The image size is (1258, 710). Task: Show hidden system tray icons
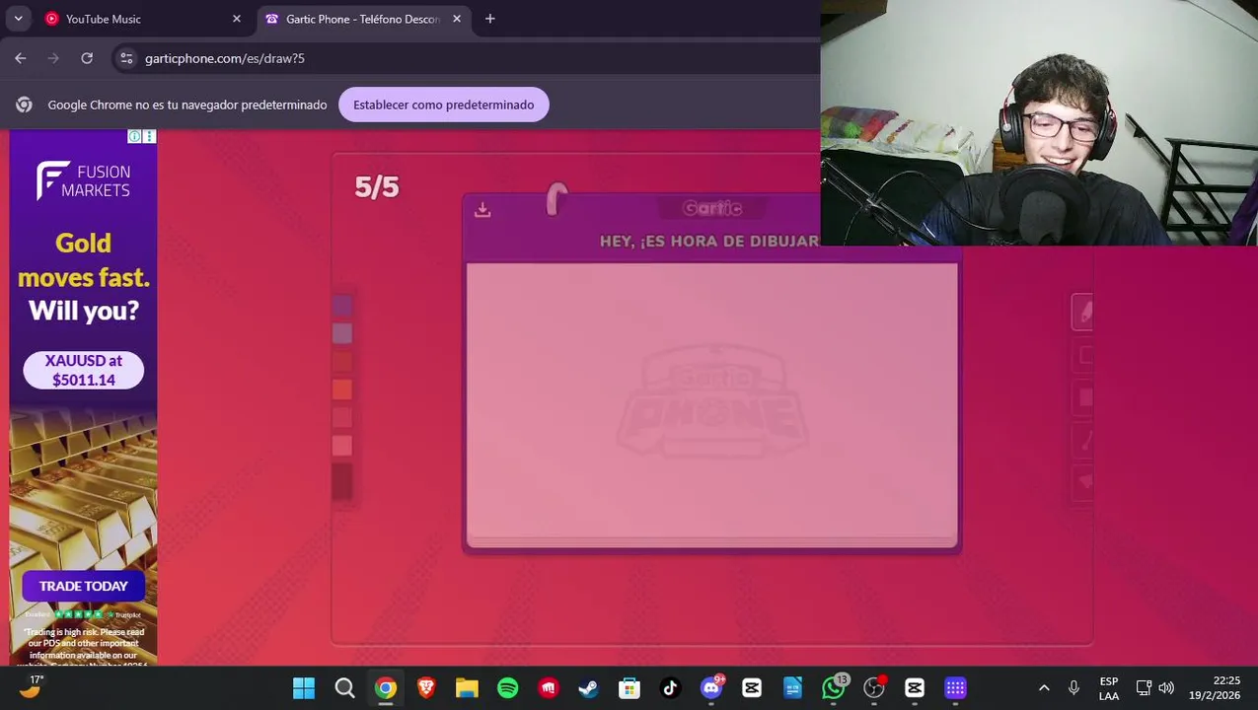click(1044, 688)
